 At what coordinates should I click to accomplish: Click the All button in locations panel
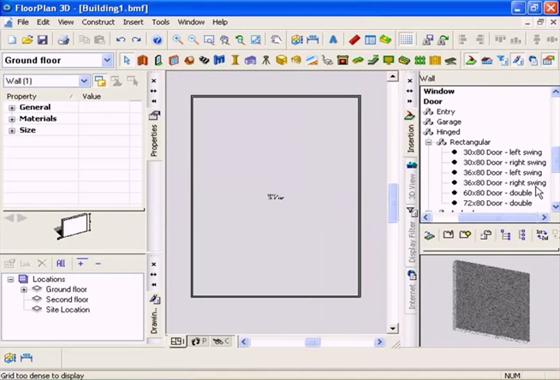pyautogui.click(x=61, y=263)
